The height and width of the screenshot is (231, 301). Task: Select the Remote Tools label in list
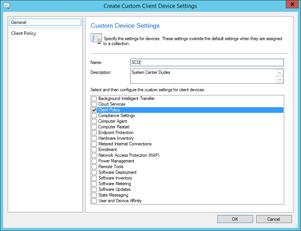pos(111,167)
